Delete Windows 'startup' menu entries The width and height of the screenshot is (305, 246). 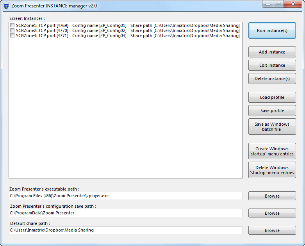click(272, 170)
